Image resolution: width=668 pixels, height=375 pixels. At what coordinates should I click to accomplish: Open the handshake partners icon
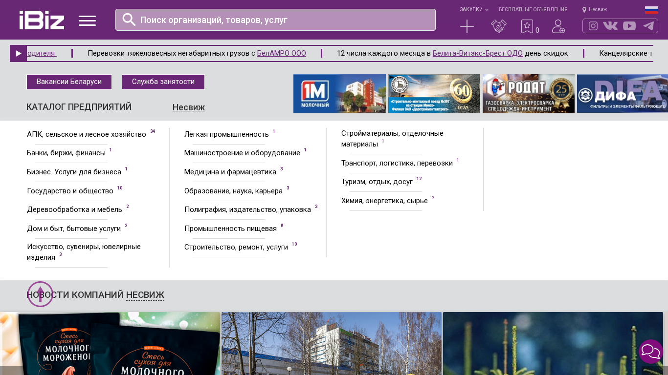(499, 26)
